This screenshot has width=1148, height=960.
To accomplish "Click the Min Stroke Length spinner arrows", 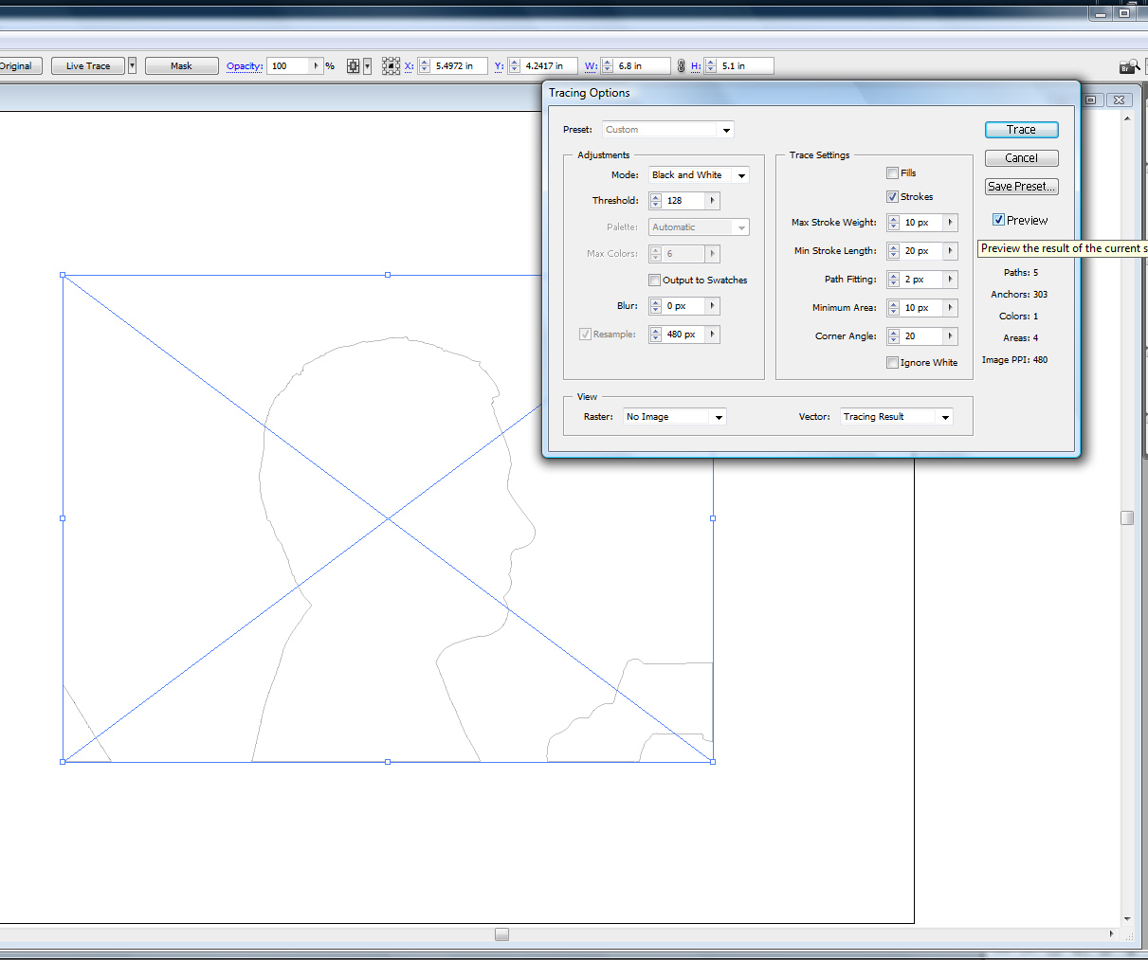I will 894,251.
